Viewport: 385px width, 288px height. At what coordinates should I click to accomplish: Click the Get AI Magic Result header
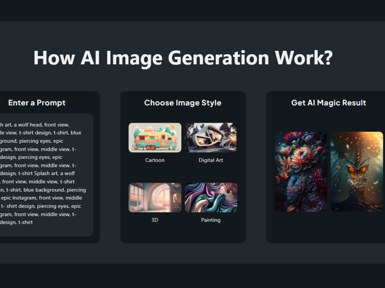point(329,103)
